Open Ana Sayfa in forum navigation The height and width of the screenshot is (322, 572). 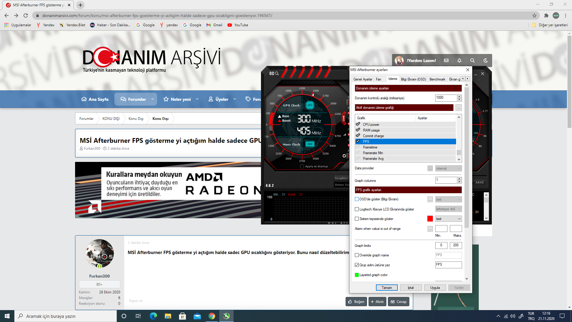(95, 99)
